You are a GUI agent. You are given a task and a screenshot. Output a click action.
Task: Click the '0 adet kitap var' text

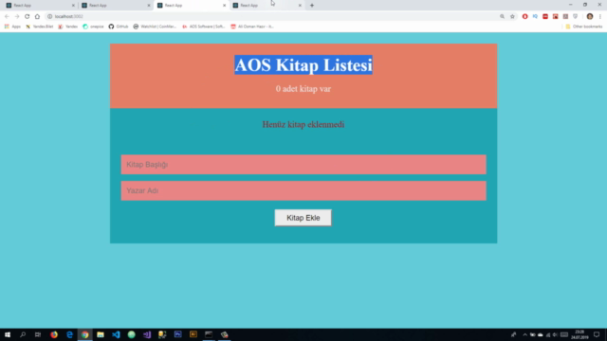point(303,89)
